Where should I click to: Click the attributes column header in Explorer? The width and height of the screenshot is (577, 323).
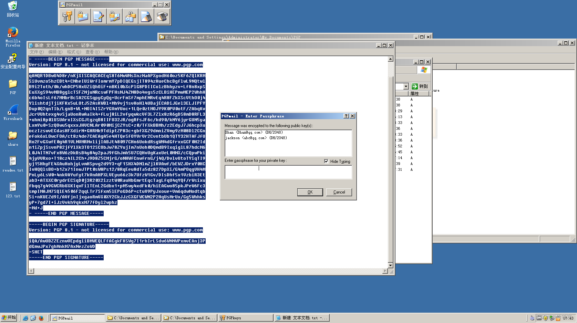419,94
